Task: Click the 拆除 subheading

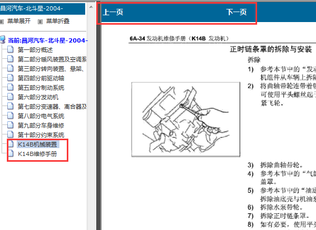Action: [254, 60]
